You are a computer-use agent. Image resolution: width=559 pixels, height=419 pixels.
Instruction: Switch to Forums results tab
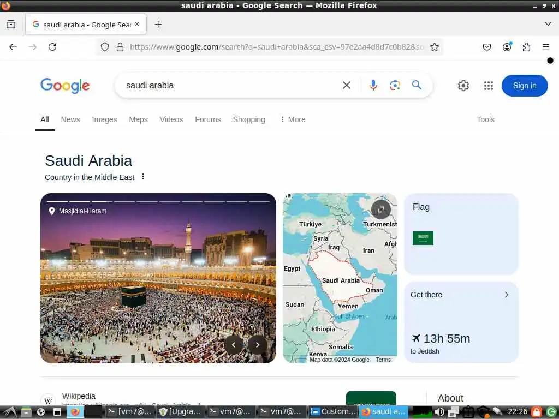click(208, 119)
